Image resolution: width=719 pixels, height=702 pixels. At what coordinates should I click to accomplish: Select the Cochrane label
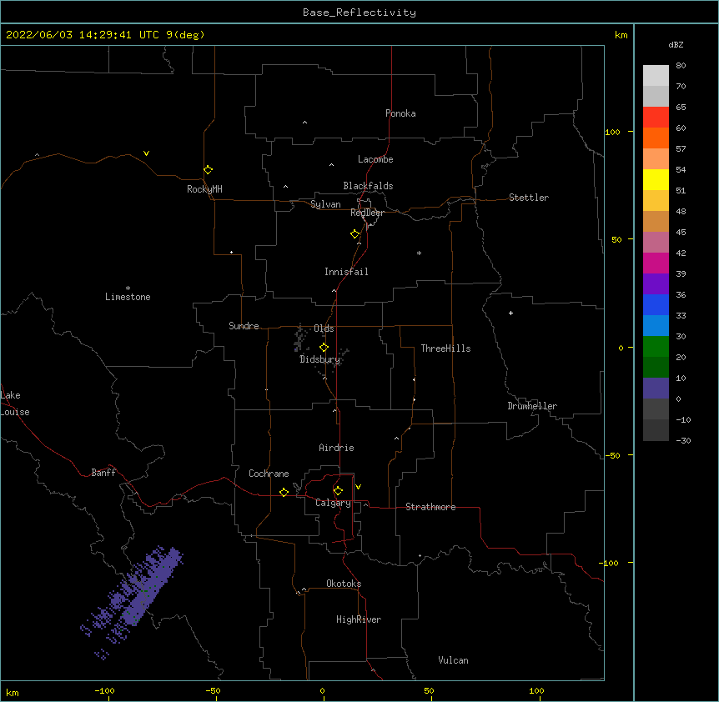269,474
